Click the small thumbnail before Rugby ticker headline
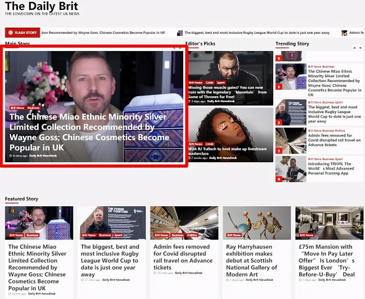This screenshot has height=299, width=365. 180,33
